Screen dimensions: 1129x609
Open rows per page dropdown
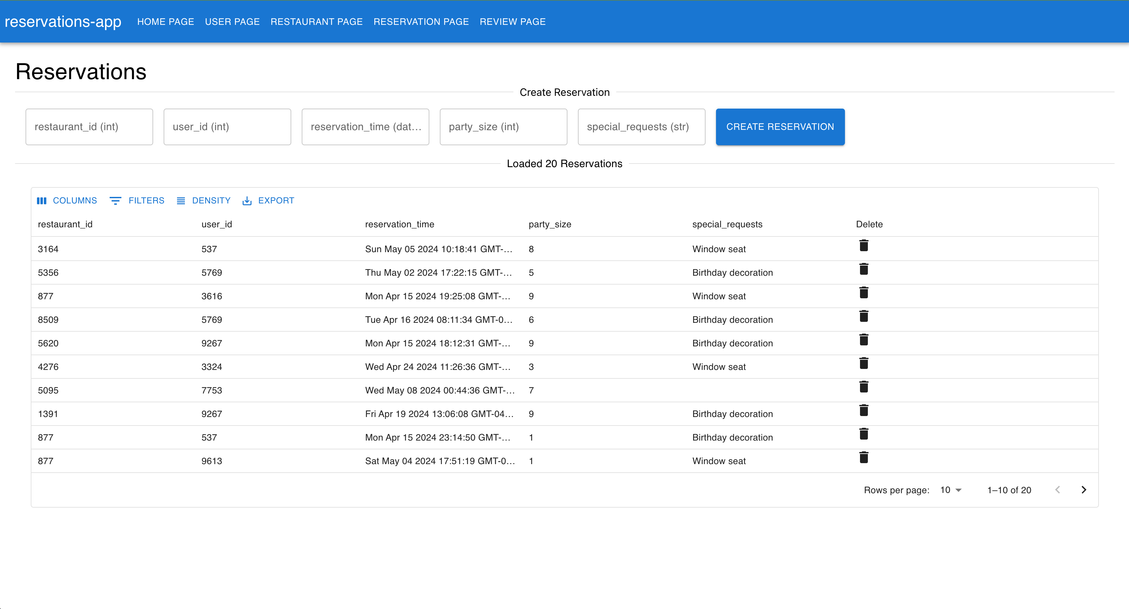pos(950,490)
